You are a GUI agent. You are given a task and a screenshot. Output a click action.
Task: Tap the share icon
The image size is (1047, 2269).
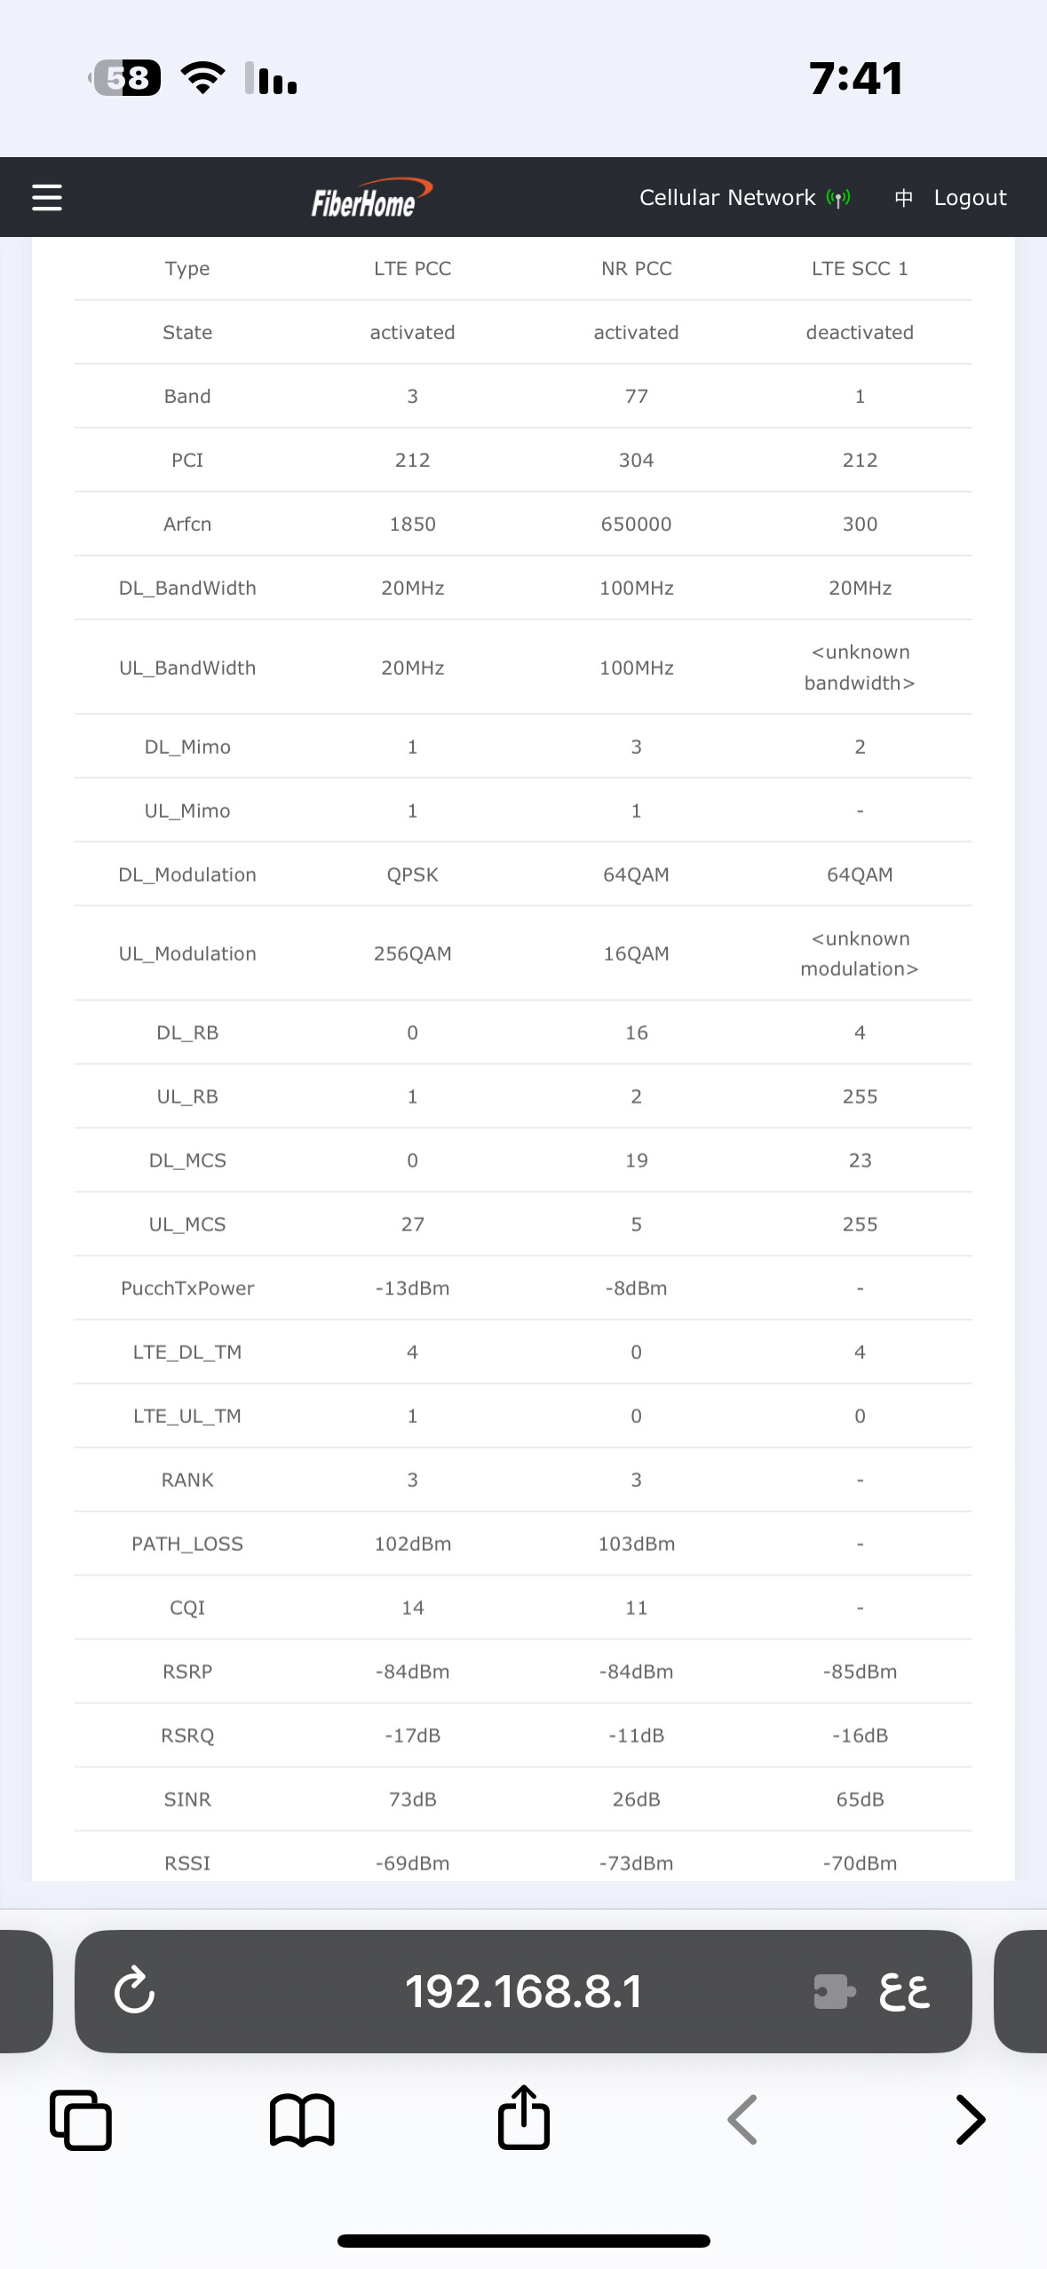524,2118
